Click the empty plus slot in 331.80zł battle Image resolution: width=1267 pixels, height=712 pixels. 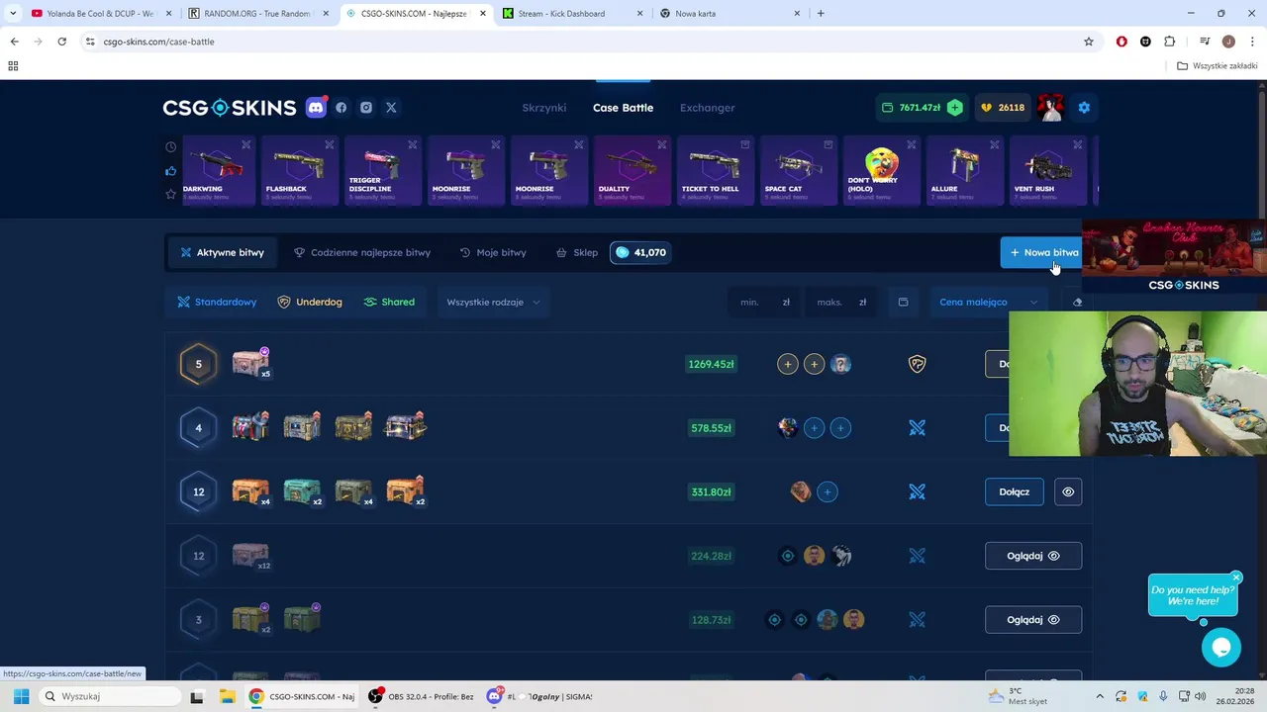(828, 491)
